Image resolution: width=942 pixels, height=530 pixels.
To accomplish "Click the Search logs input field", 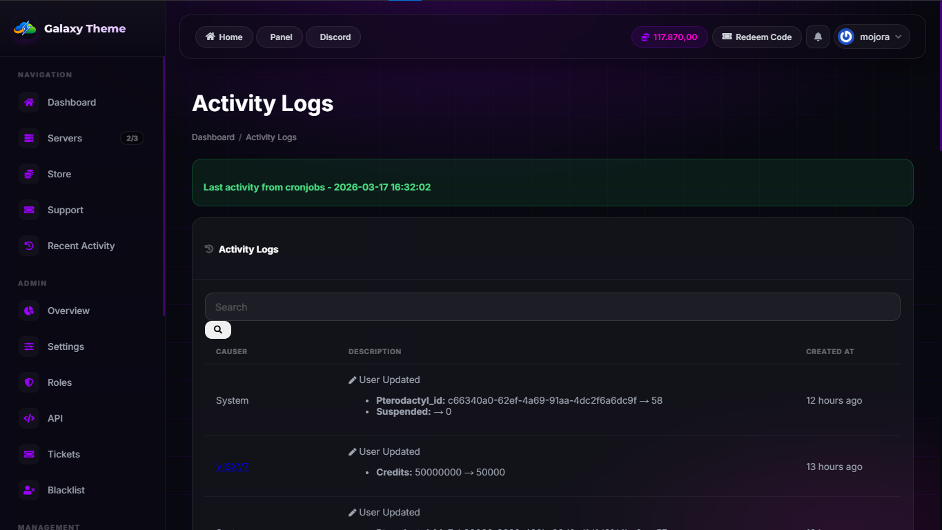I will (552, 307).
